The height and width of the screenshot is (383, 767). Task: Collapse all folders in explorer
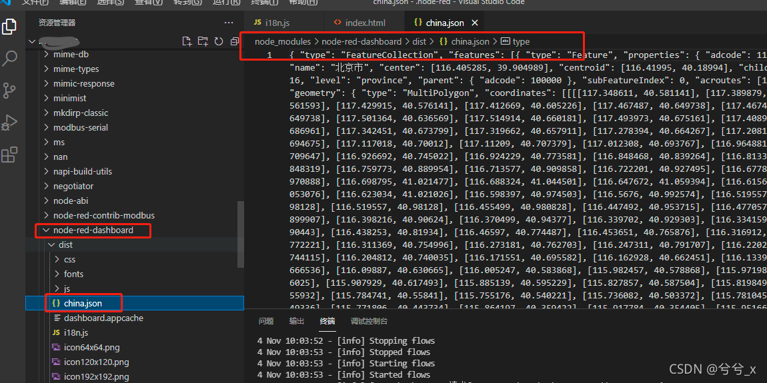[233, 41]
